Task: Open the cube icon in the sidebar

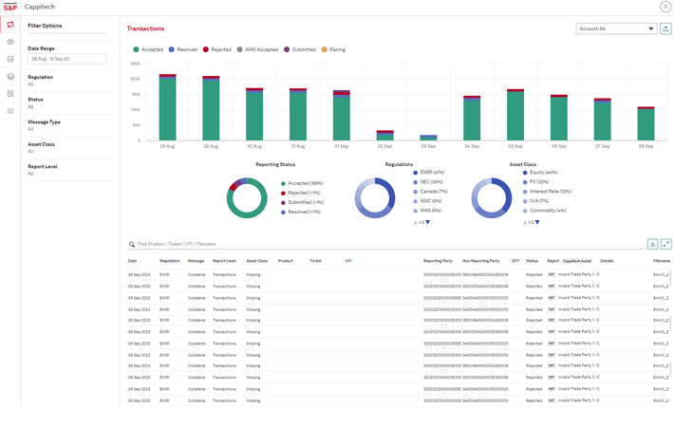Action: tap(10, 77)
